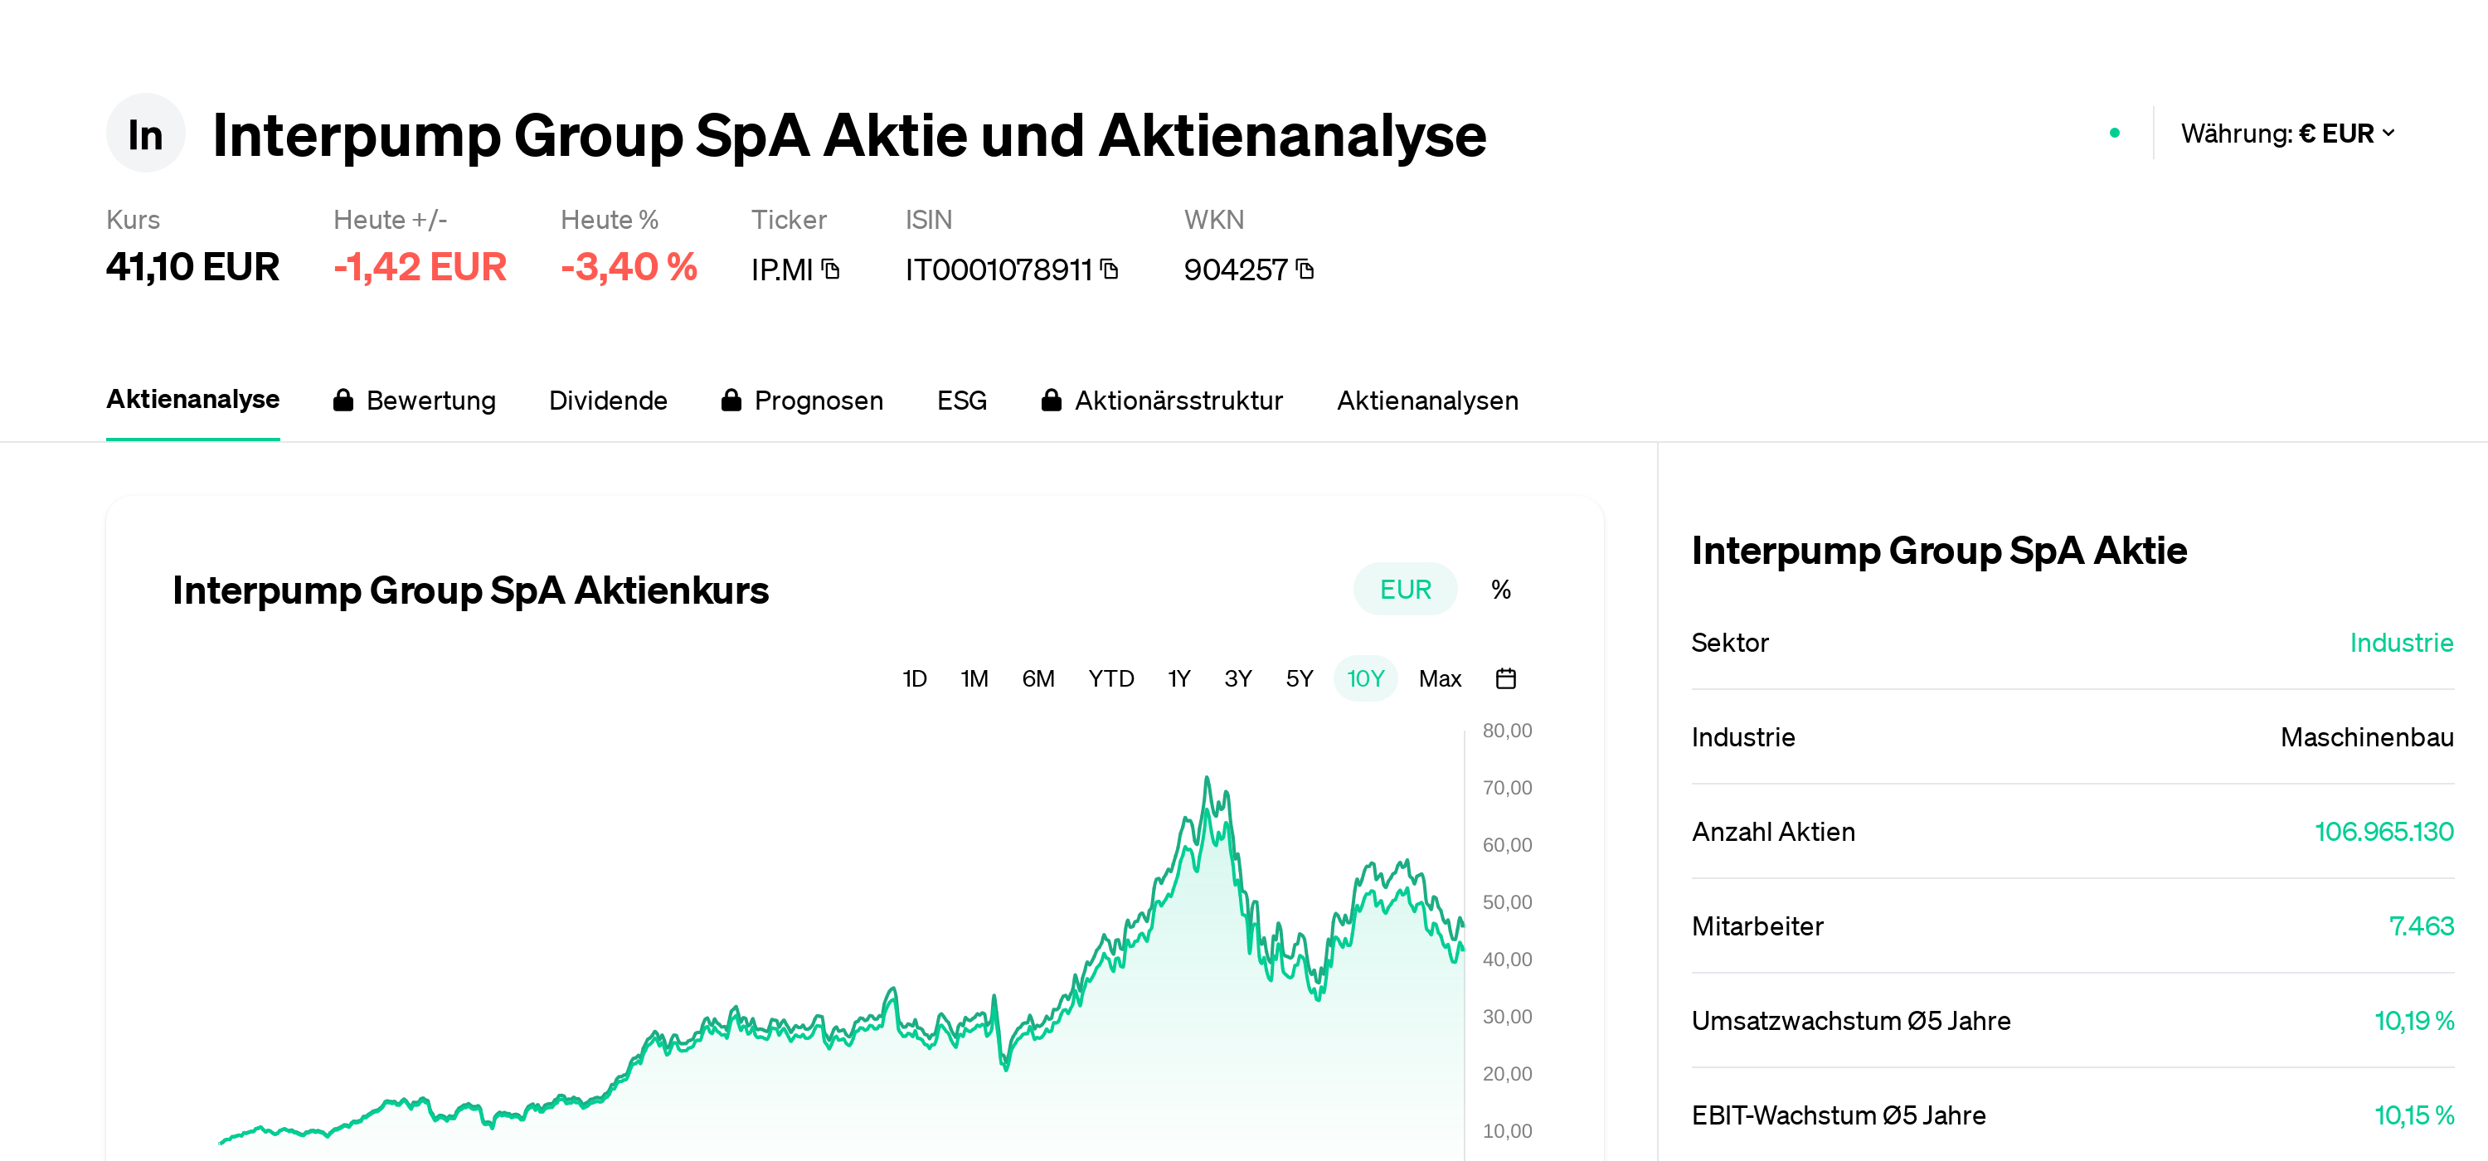The image size is (2488, 1161).
Task: Click the 'Anzahl Aktien' row label
Action: (x=1773, y=832)
